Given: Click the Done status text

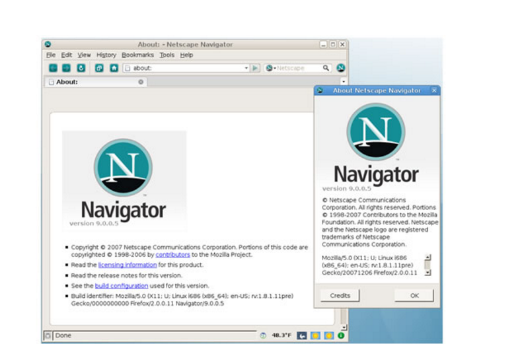Looking at the screenshot, I should click(x=63, y=335).
